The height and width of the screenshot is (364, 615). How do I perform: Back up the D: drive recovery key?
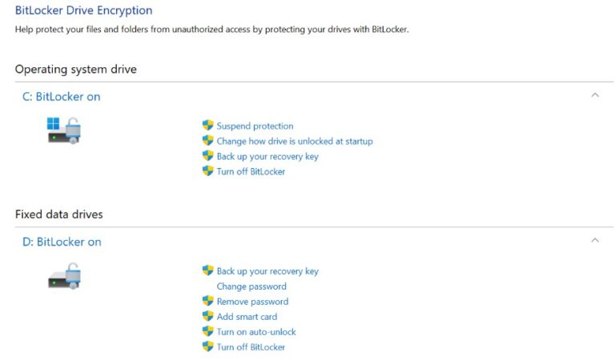point(267,271)
